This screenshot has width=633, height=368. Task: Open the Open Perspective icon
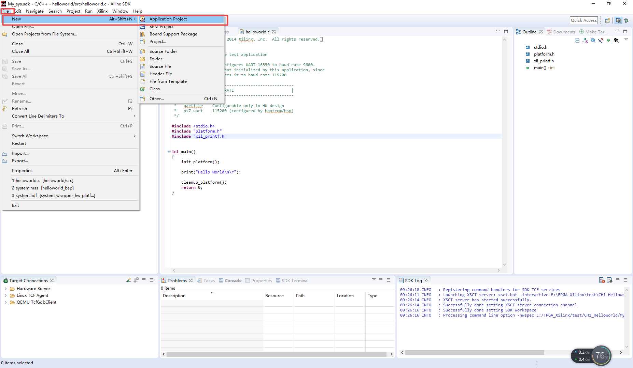[607, 20]
